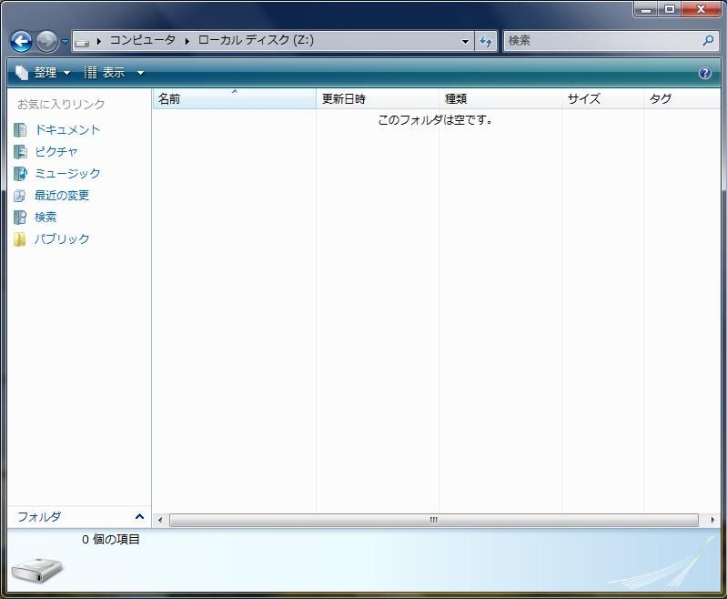The image size is (727, 599).
Task: Click the magnifier search icon
Action: [708, 41]
